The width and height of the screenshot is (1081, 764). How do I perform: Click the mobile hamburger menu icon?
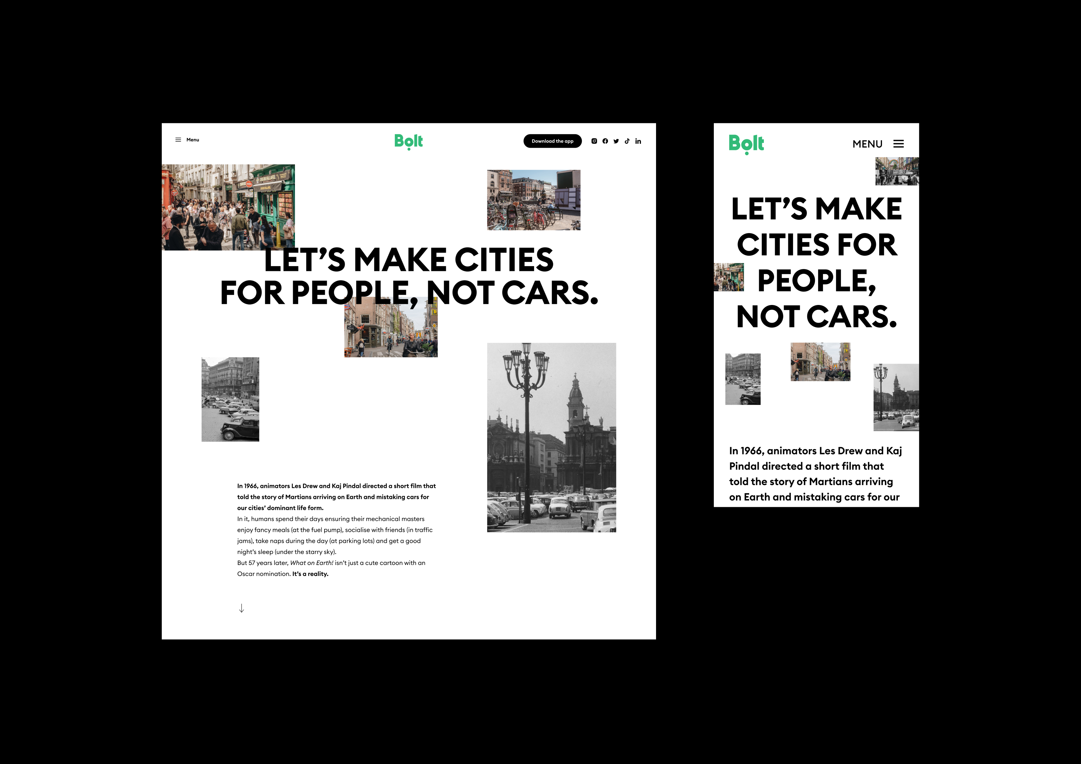pos(898,144)
